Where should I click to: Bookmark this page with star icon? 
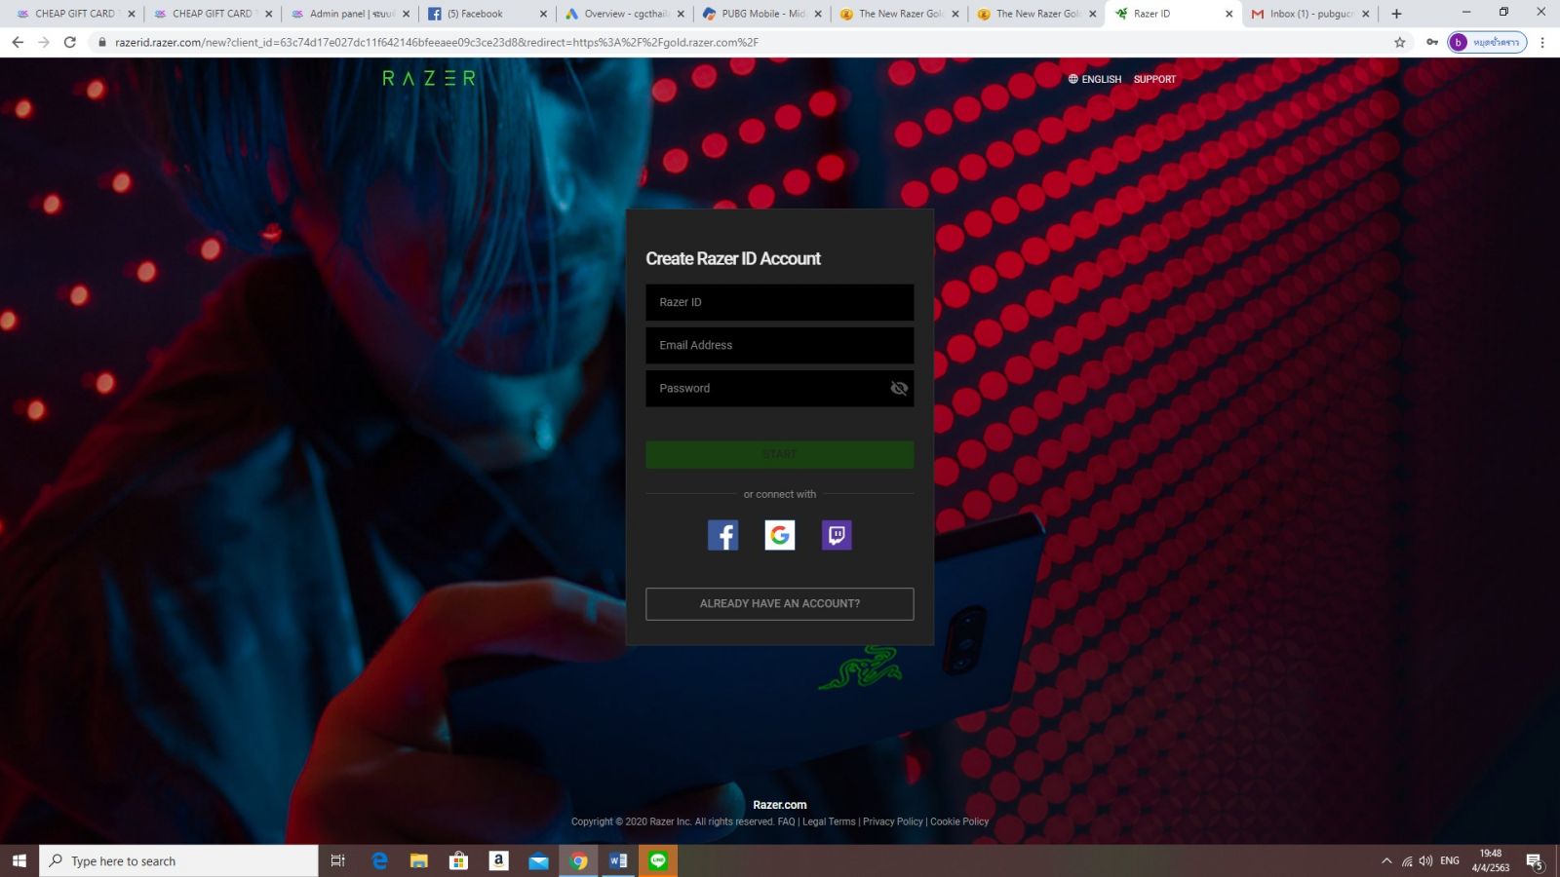coord(1400,42)
